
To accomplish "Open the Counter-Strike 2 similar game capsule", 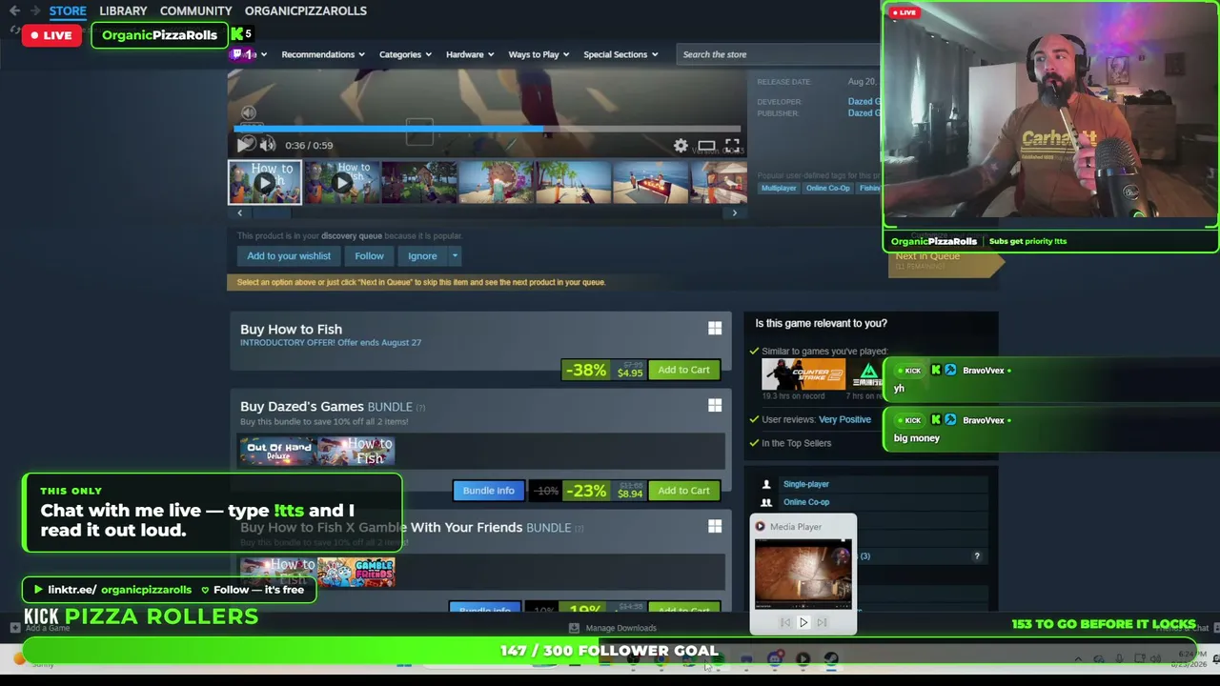I will point(803,374).
